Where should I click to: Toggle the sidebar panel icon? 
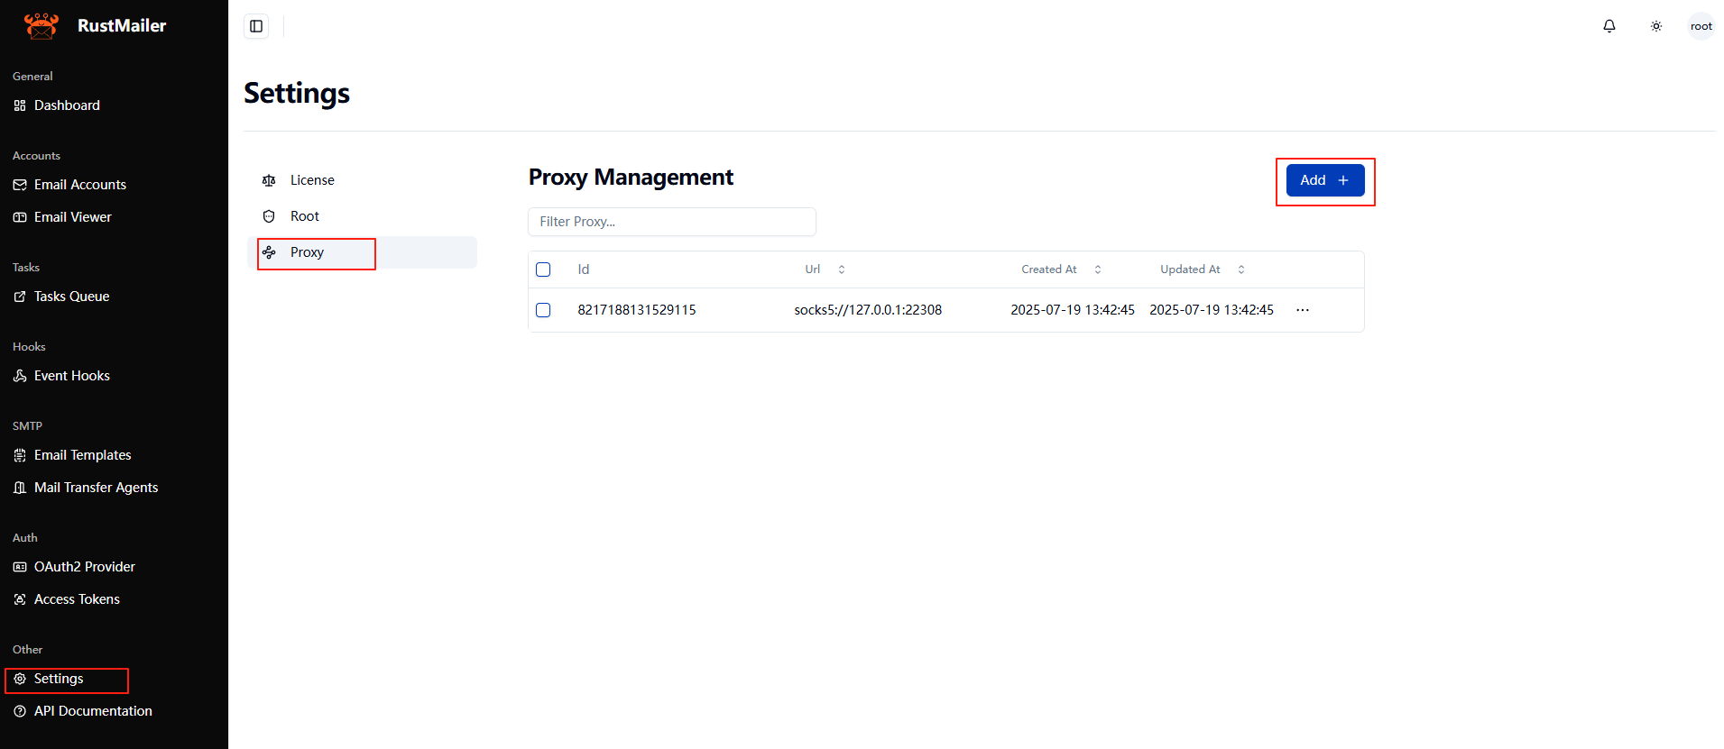pos(256,26)
